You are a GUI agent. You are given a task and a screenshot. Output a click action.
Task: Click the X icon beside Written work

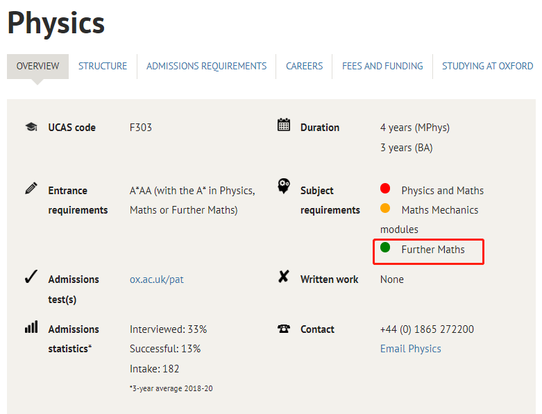tap(283, 277)
